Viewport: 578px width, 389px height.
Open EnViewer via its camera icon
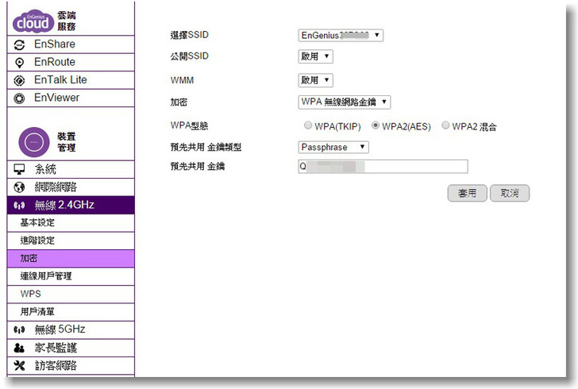click(x=20, y=98)
